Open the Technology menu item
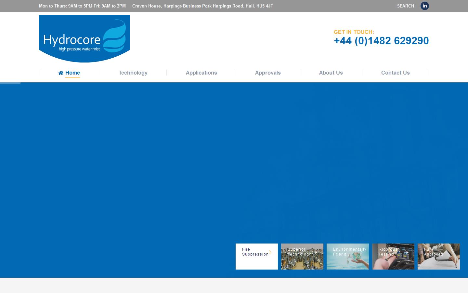The image size is (468, 293). (133, 73)
